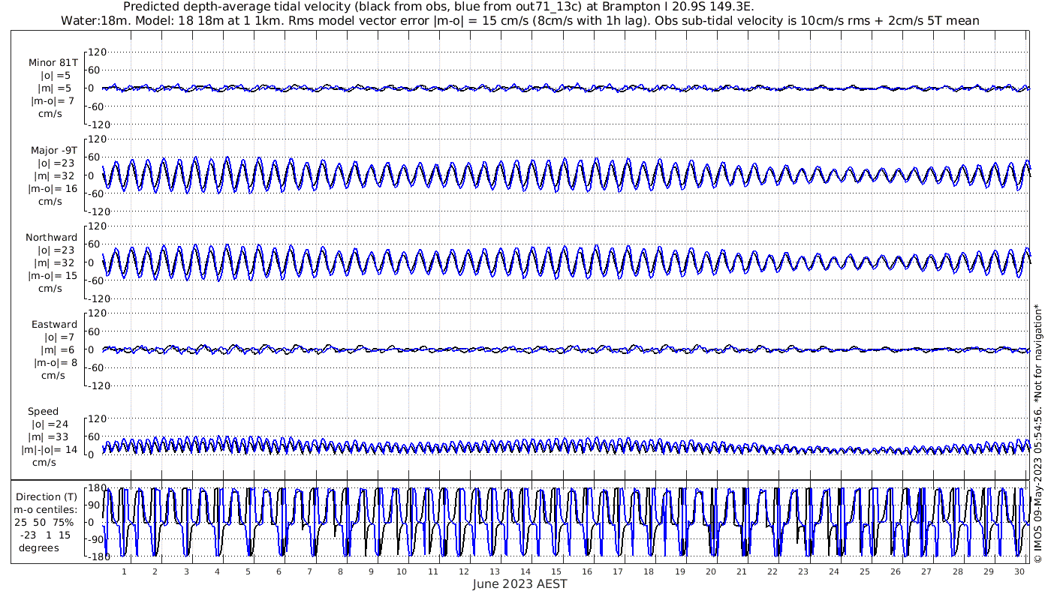
Task: Click the day '15' tick on date axis
Action: (x=557, y=571)
